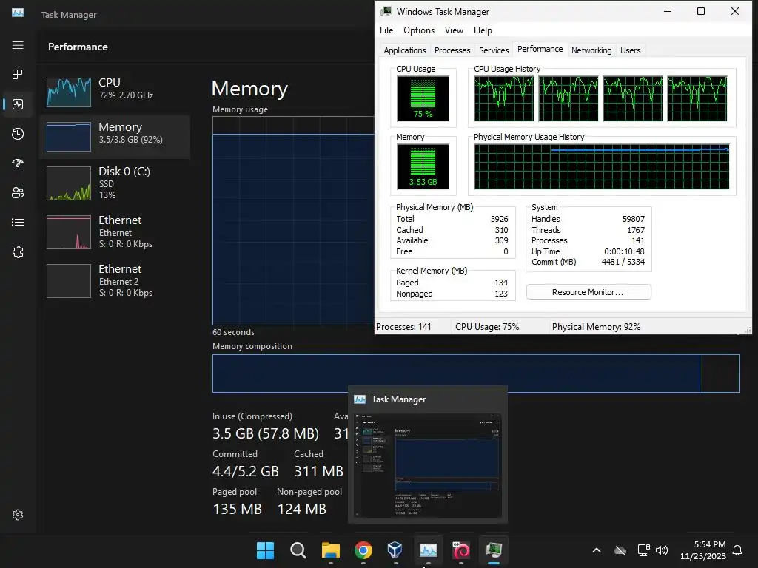758x568 pixels.
Task: Click the Up Time value 0:00:10:48
Action: [x=624, y=251]
